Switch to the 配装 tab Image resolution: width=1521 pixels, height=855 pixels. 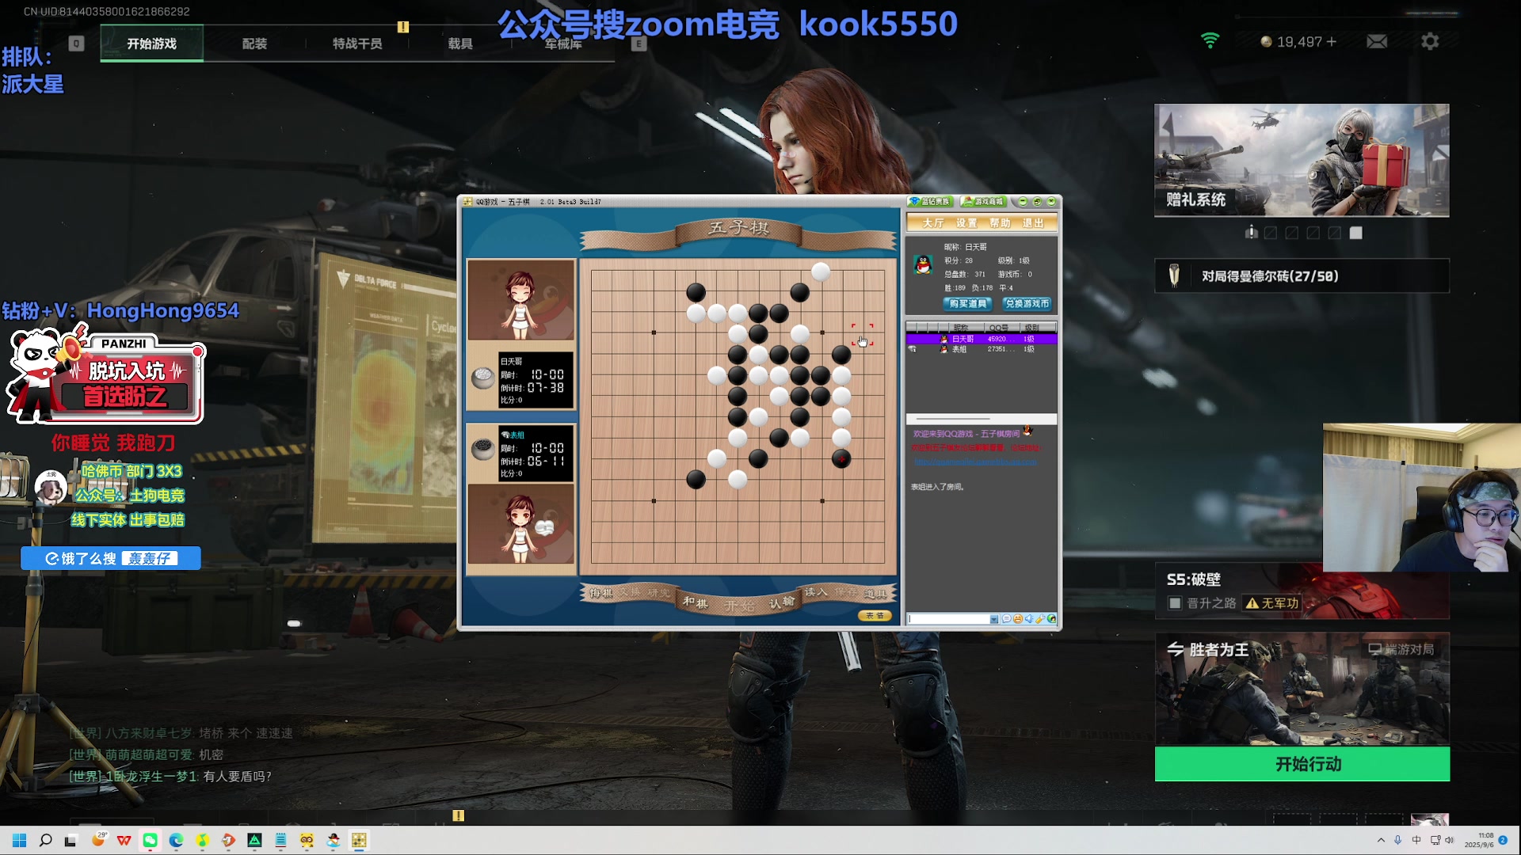coord(254,44)
